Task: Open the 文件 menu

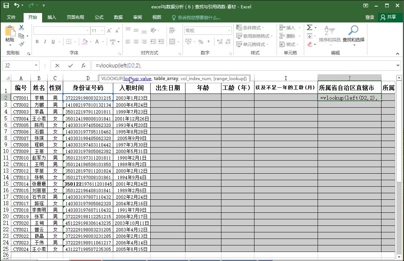Action: [11, 17]
